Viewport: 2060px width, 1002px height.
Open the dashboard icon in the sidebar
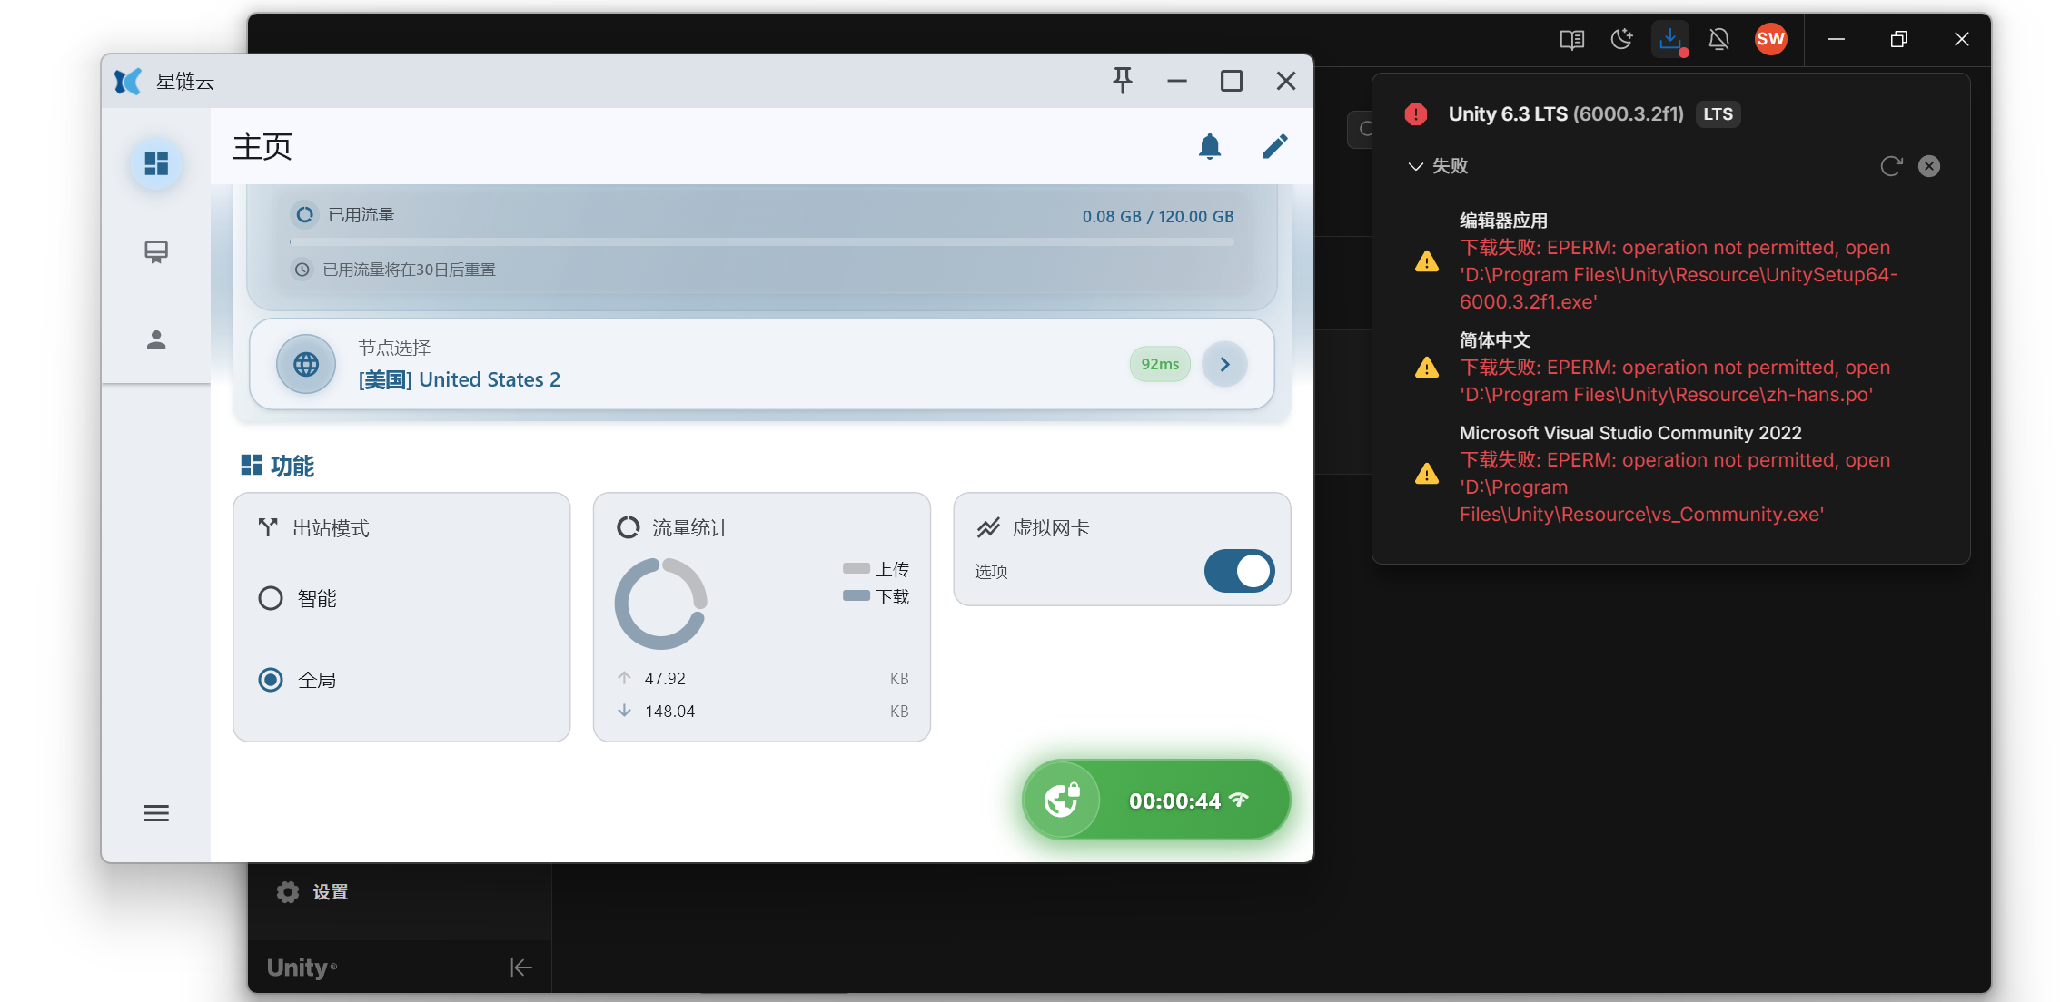tap(156, 164)
